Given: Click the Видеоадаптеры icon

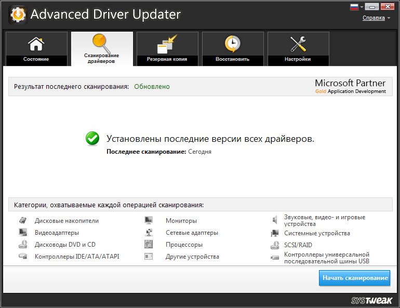Looking at the screenshot, I should click(x=23, y=232).
